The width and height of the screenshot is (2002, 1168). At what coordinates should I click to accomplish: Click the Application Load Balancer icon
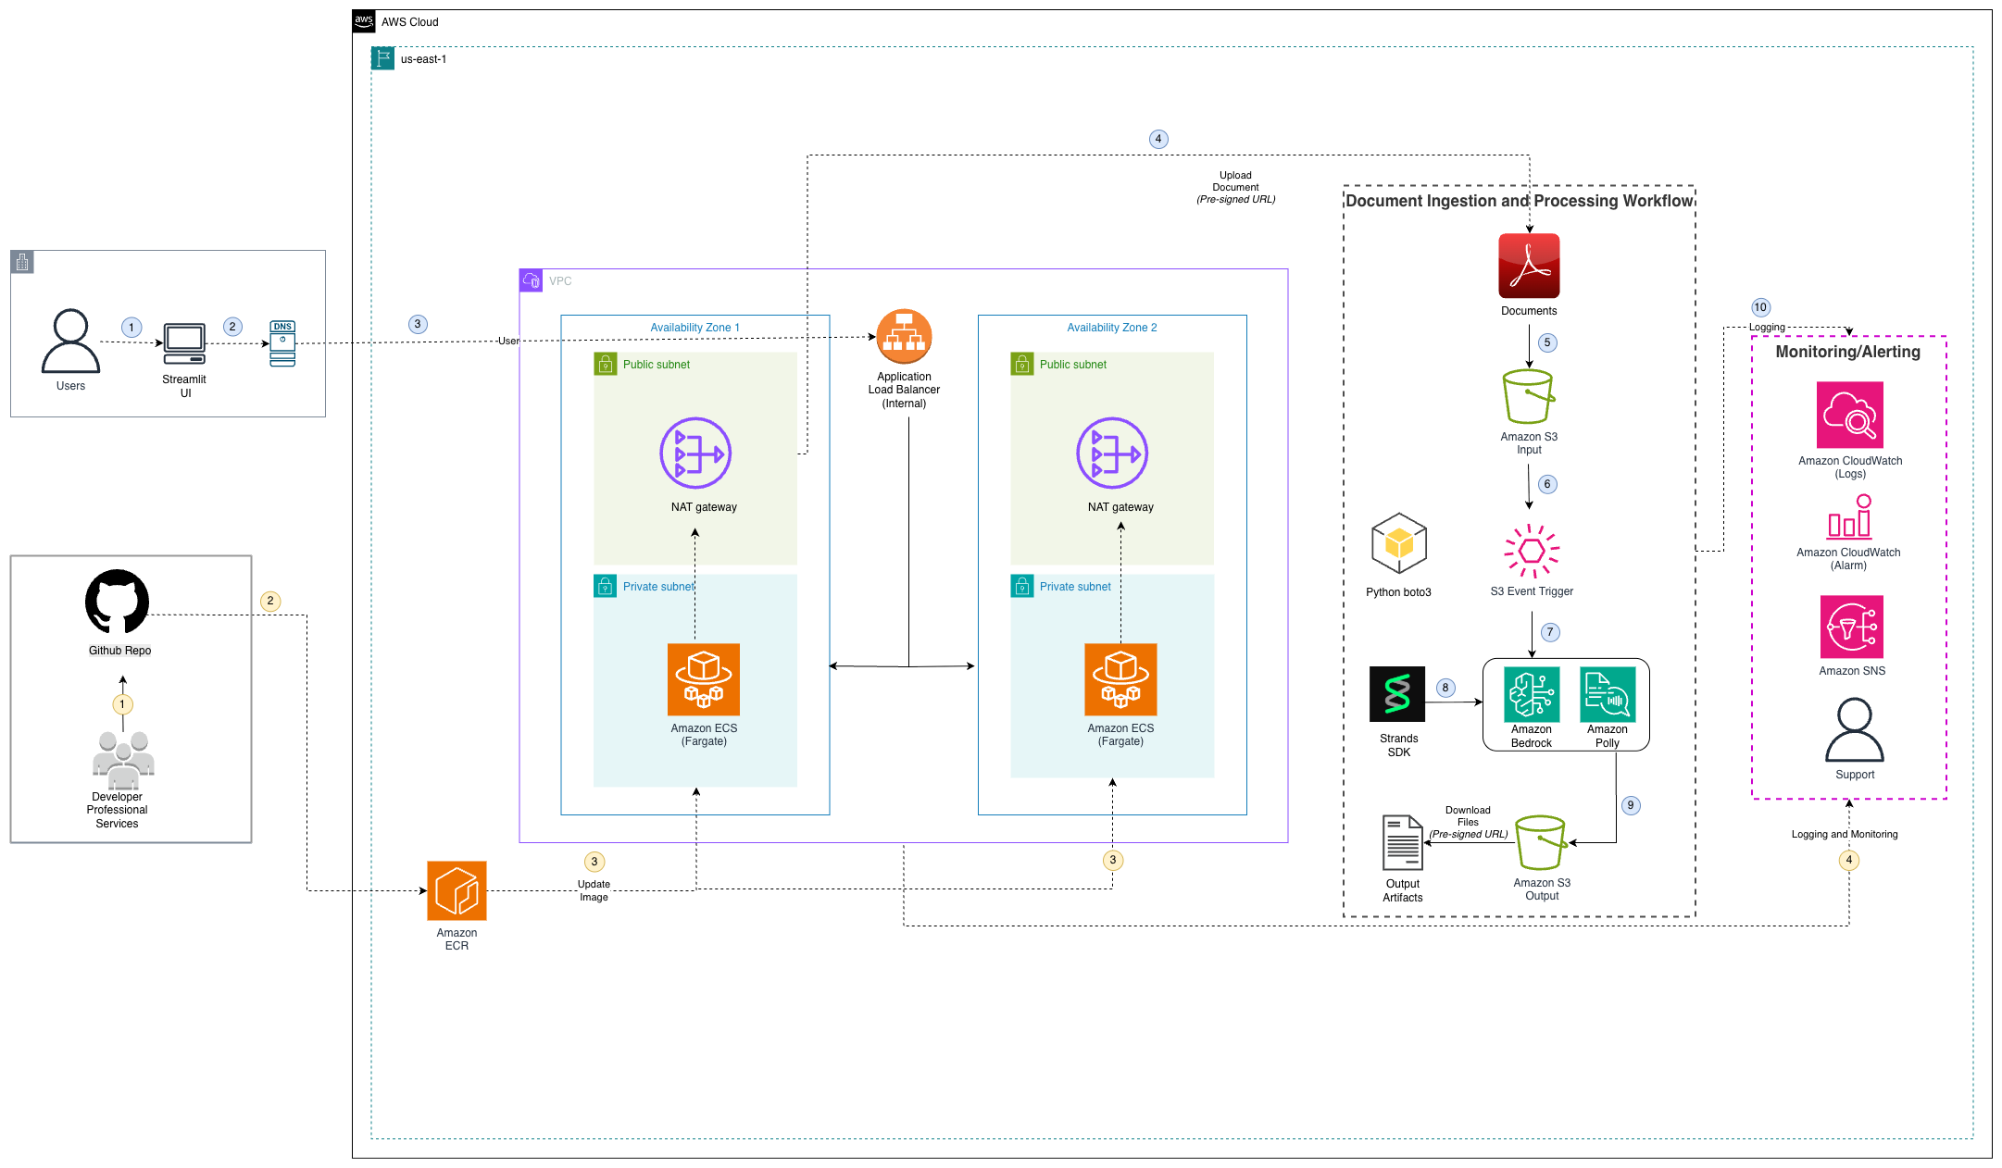point(904,337)
